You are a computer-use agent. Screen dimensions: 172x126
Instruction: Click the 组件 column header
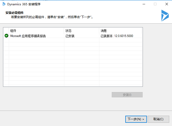[36, 31]
